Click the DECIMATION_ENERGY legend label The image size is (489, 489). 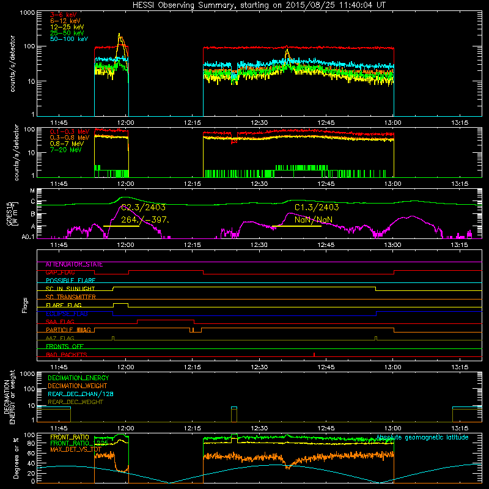coord(78,378)
